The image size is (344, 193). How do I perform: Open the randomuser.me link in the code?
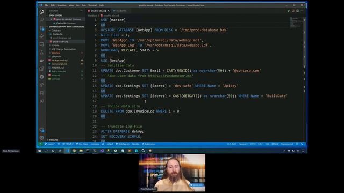pyautogui.click(x=171, y=76)
